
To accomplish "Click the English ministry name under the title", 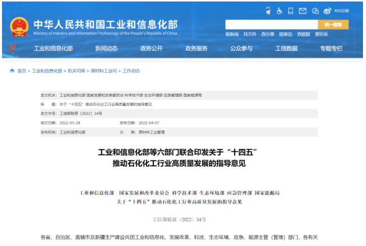I will pyautogui.click(x=105, y=33).
